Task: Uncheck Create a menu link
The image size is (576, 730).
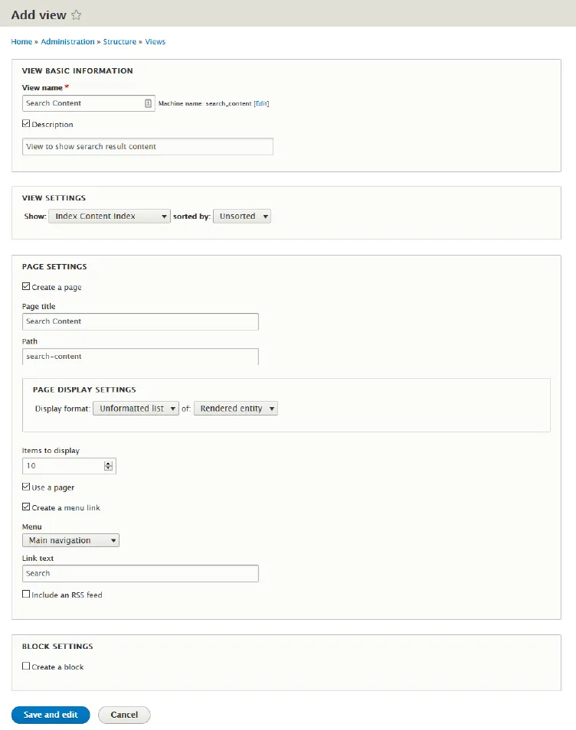Action: click(25, 507)
